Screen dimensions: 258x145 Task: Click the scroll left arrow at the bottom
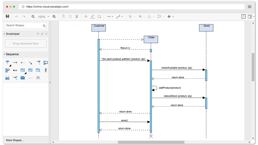[x=53, y=142]
